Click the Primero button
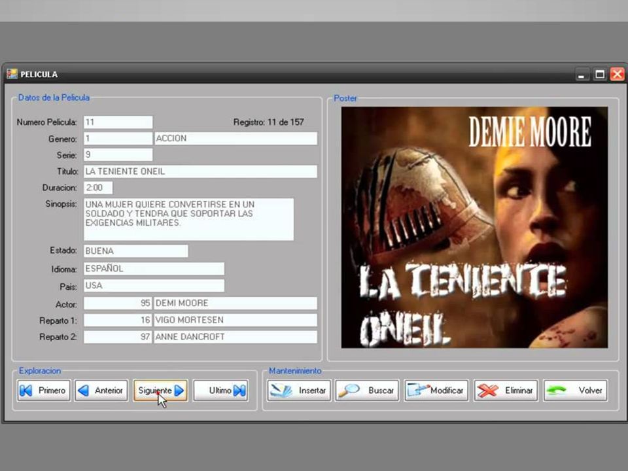Viewport: 628px width, 471px height. click(x=44, y=391)
